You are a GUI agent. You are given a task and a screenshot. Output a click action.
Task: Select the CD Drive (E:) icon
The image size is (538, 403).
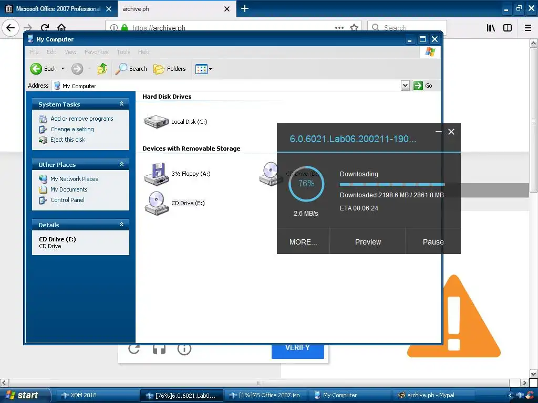click(x=156, y=203)
